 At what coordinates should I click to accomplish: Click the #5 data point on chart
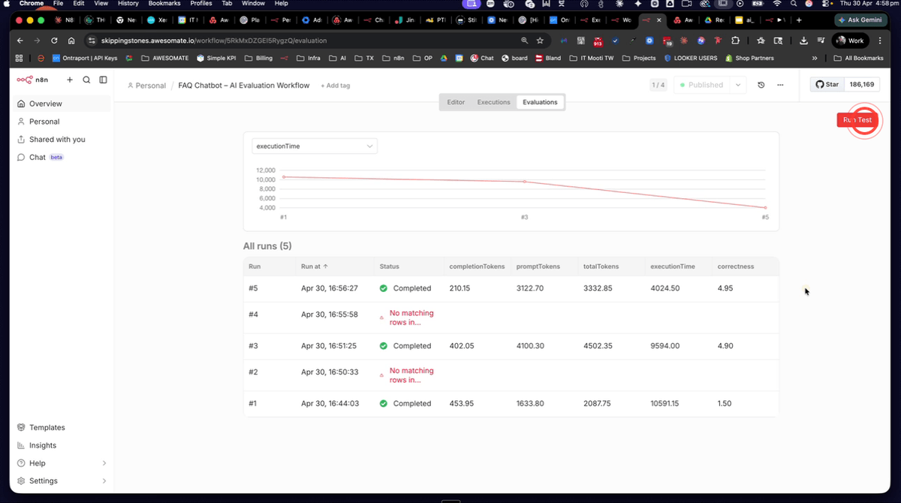[x=765, y=207]
